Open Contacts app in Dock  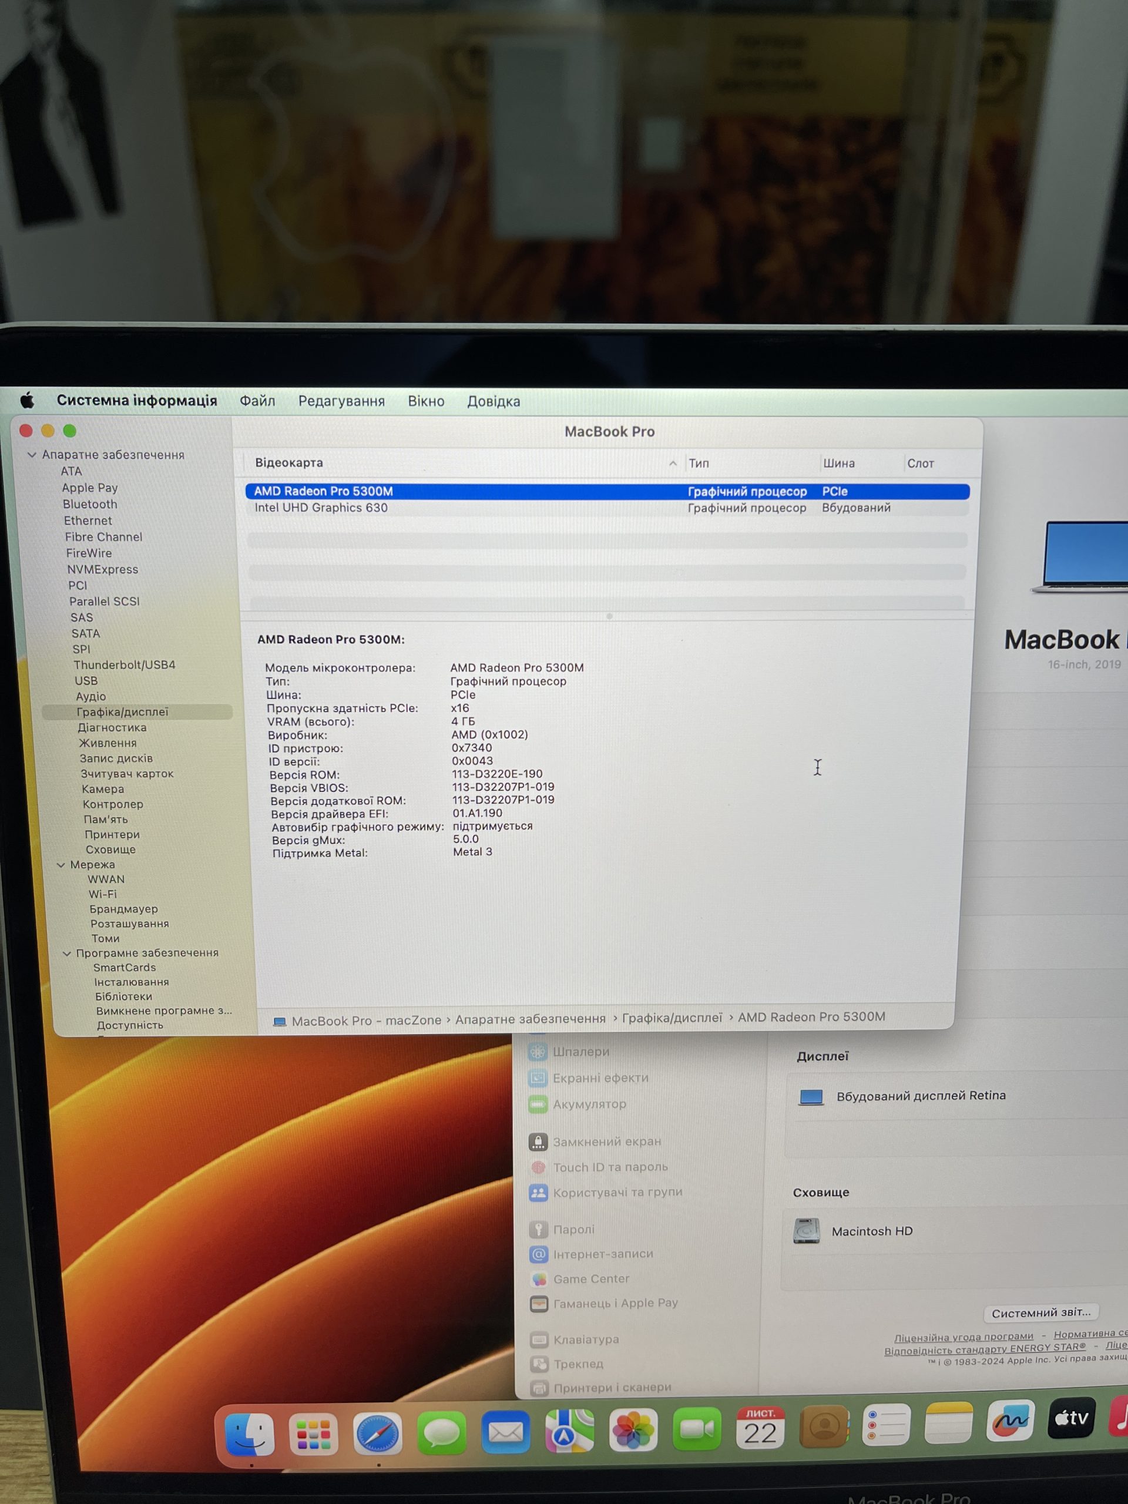824,1426
